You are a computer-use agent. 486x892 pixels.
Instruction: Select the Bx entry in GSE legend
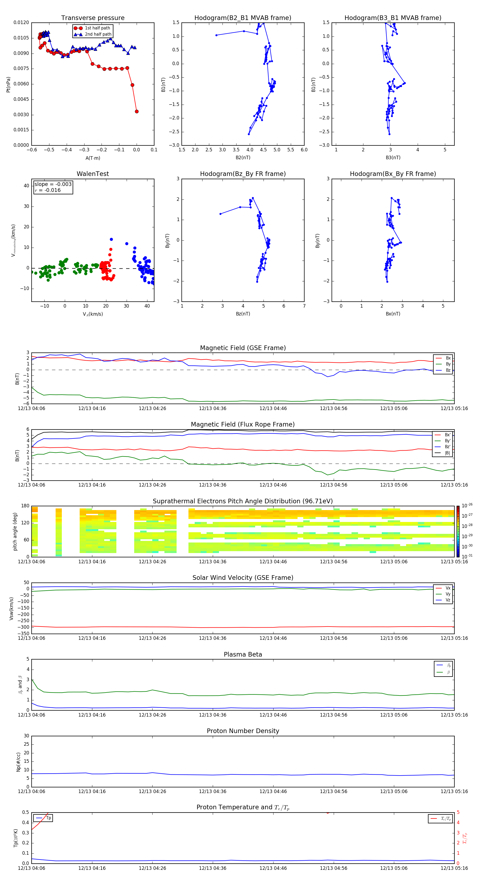tap(443, 358)
